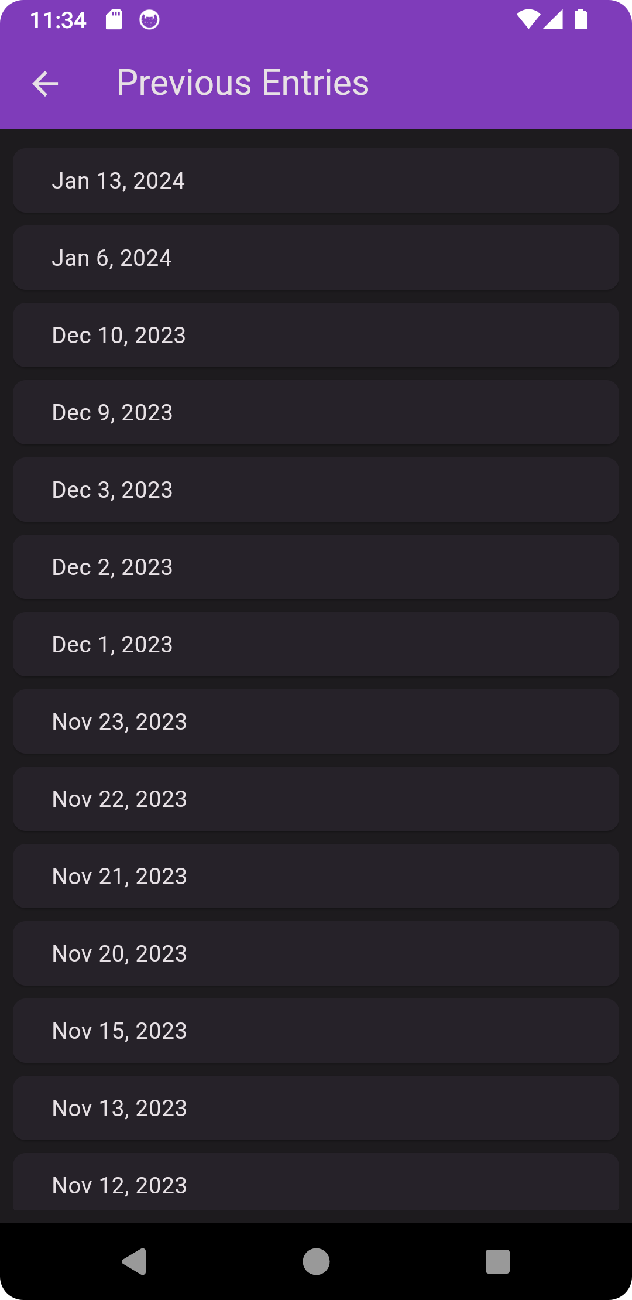Screen dimensions: 632x1300
Task: Open the Nov 15, 2023 entry
Action: coord(316,1031)
